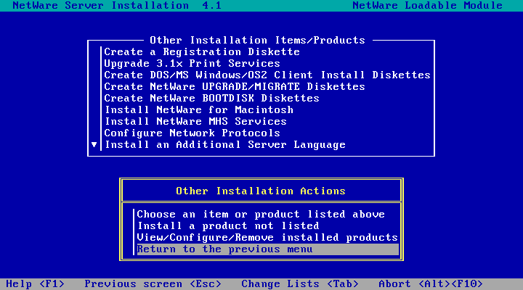The width and height of the screenshot is (523, 290).
Task: Click Help <F1> in the bottom bar
Action: [x=35, y=284]
